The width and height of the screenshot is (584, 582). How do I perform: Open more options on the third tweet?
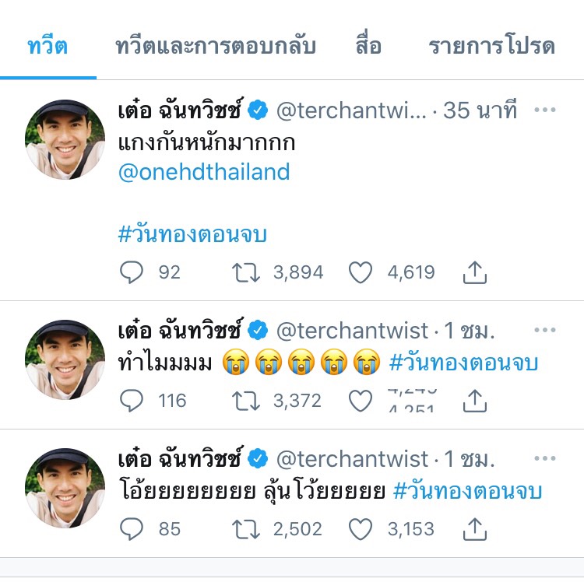click(x=545, y=458)
